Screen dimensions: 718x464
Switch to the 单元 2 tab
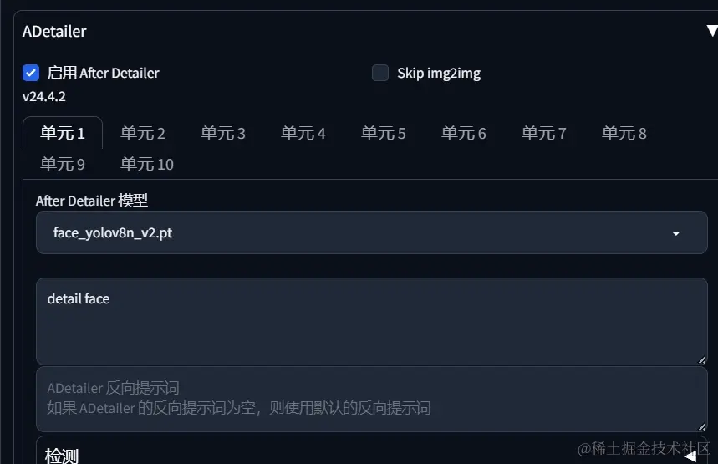click(x=142, y=133)
